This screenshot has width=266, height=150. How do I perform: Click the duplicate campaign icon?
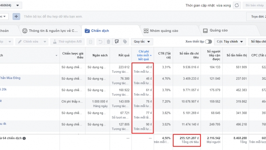click(x=91, y=42)
